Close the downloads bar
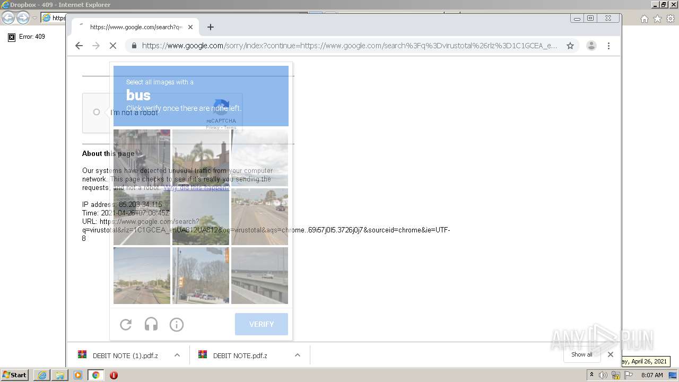Screen dimensions: 679x382 tap(611, 354)
